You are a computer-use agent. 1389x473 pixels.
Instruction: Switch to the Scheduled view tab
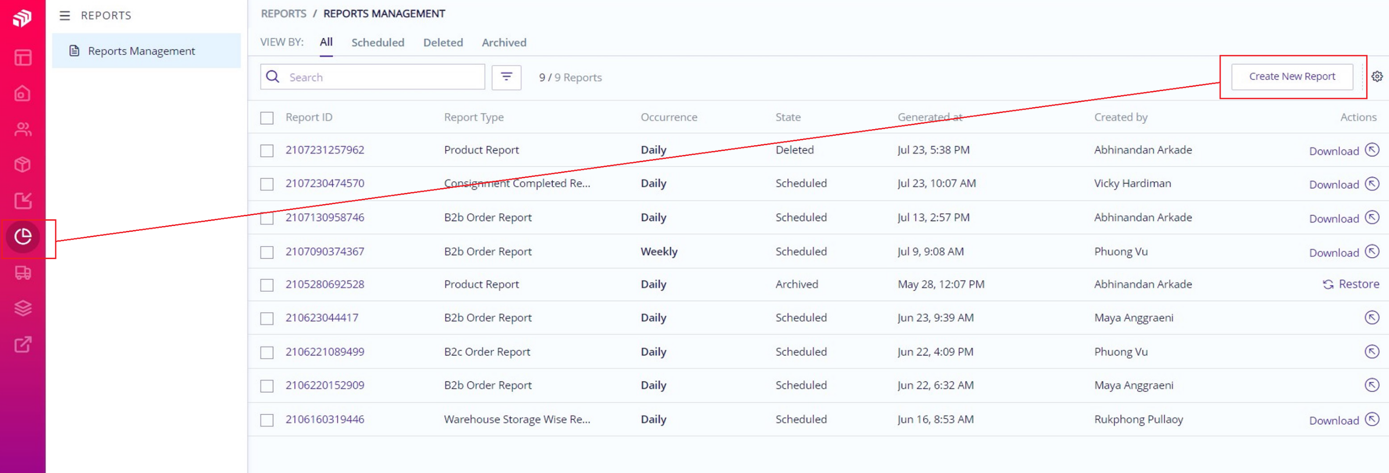[x=378, y=42]
